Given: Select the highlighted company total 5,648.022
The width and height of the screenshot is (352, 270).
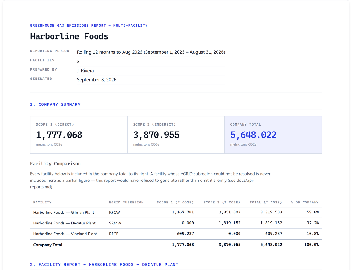Looking at the screenshot, I should pyautogui.click(x=253, y=135).
